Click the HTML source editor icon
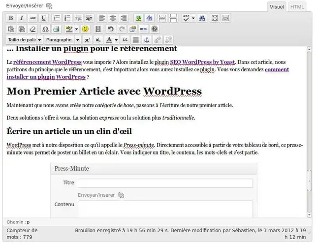This screenshot has height=245, width=315. point(143,29)
